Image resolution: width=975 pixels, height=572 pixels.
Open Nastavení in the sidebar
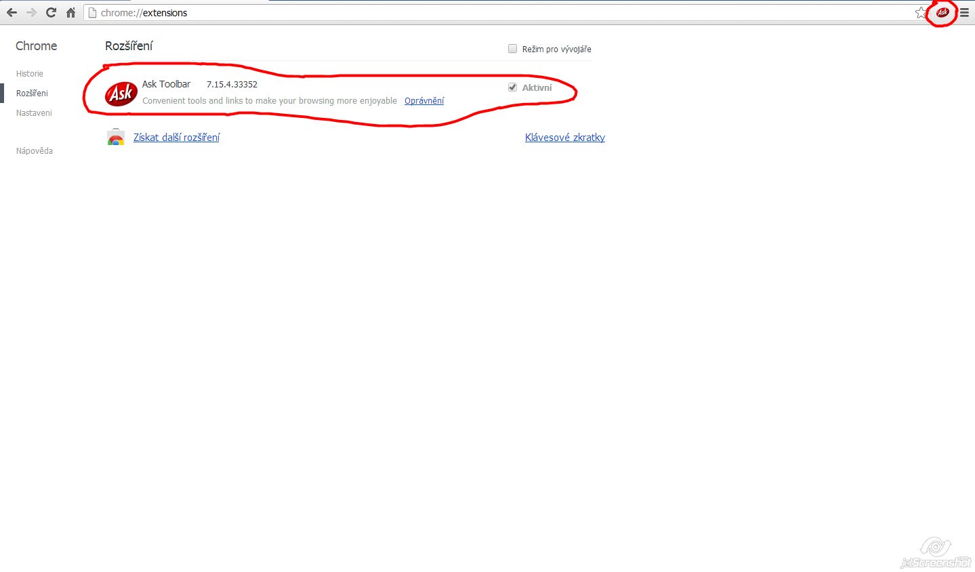(x=34, y=113)
